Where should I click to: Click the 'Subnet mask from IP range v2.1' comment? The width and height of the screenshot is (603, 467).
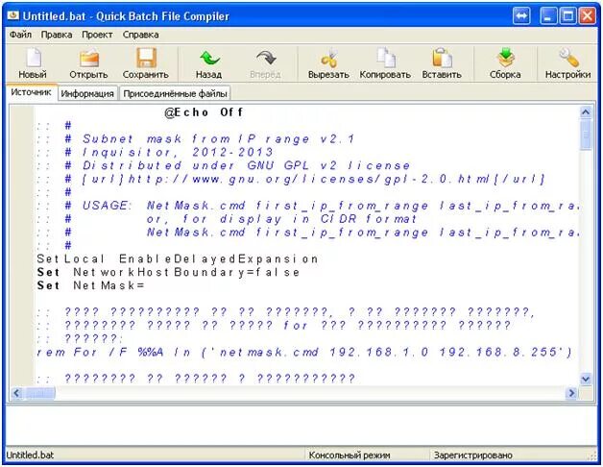(x=218, y=139)
